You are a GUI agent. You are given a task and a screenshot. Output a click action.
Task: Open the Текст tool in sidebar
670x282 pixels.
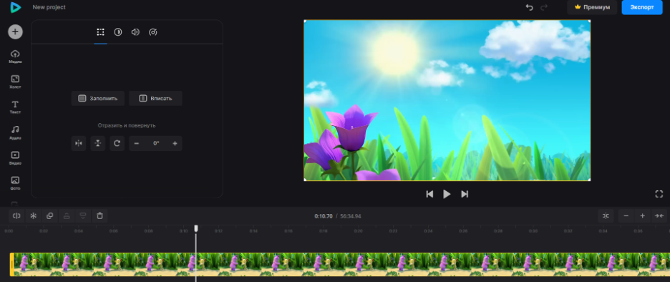[15, 107]
